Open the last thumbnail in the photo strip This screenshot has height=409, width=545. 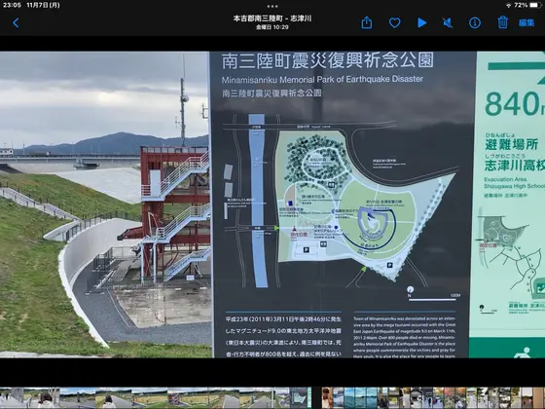pos(539,398)
